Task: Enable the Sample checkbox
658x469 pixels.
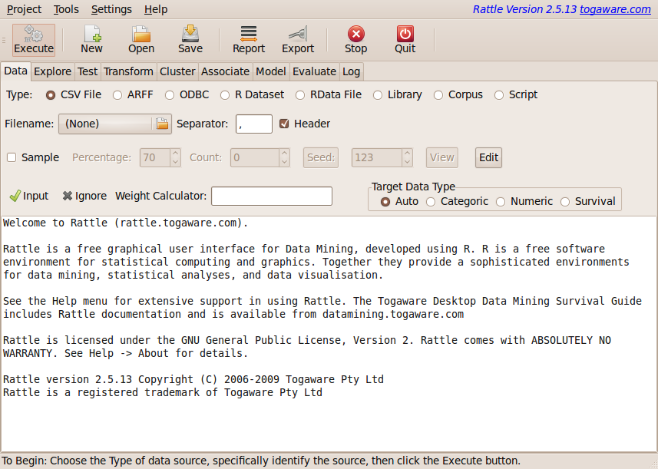Action: (12, 157)
